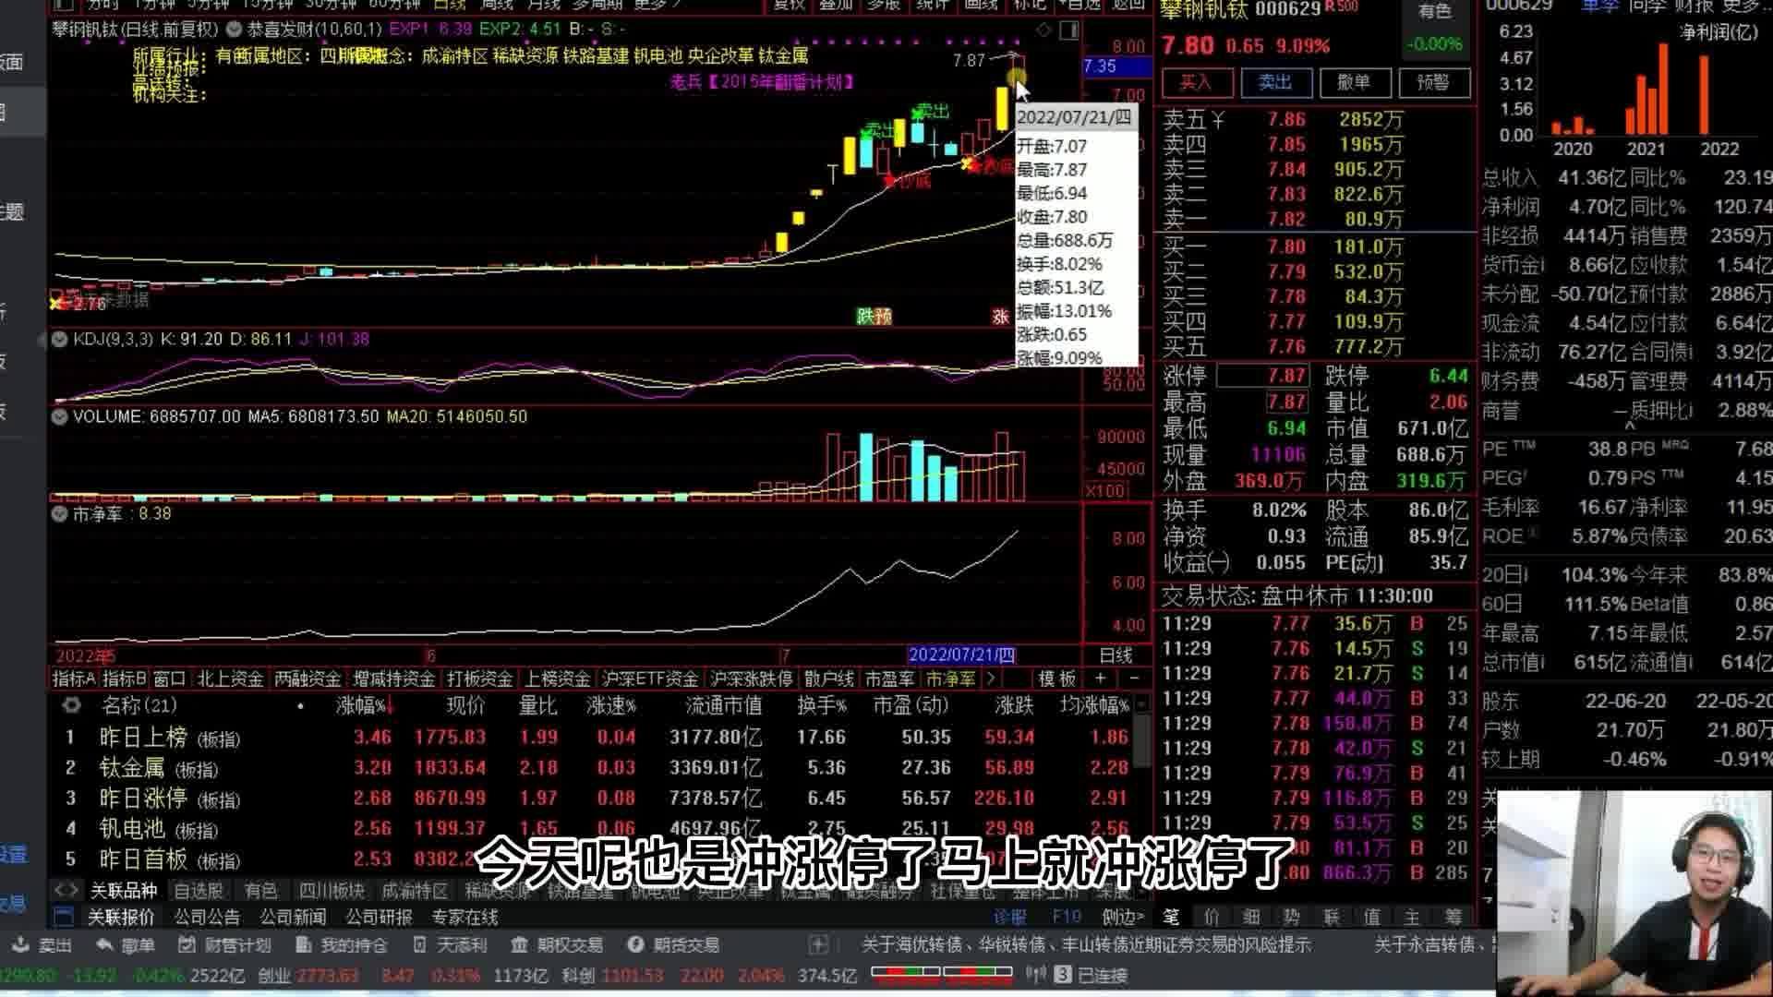
Task: Toggle the KDJ indicator circle button
Action: [x=60, y=339]
